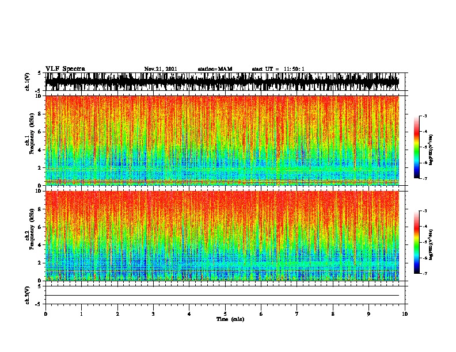
Task: Click the "station=MAM" header label
Action: click(215, 69)
